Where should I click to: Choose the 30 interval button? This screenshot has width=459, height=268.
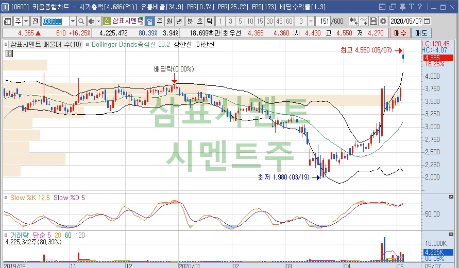point(269,21)
